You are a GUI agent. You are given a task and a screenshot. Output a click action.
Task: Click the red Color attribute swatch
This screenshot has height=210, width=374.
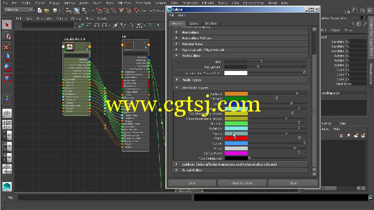point(236,138)
